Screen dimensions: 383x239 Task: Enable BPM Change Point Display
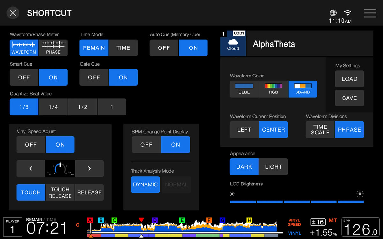tap(176, 145)
